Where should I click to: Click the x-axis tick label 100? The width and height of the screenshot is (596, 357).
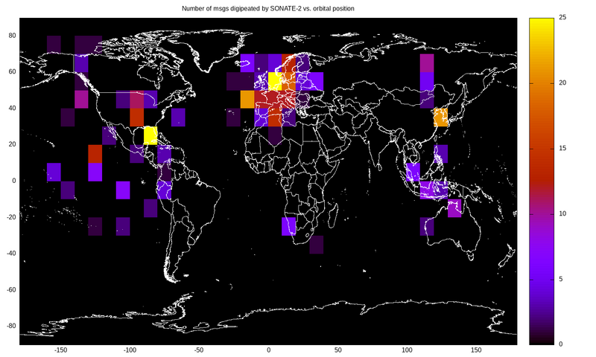[406, 350]
